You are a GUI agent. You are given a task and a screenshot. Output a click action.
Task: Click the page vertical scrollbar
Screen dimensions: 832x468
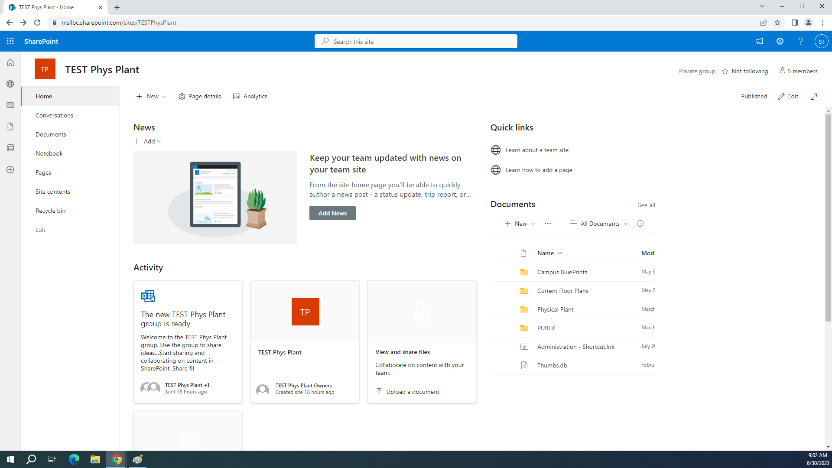tap(828, 217)
